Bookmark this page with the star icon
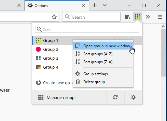 [x=54, y=17]
